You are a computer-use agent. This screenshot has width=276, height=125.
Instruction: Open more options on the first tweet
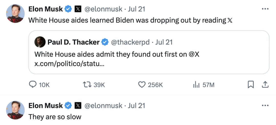click(x=265, y=9)
